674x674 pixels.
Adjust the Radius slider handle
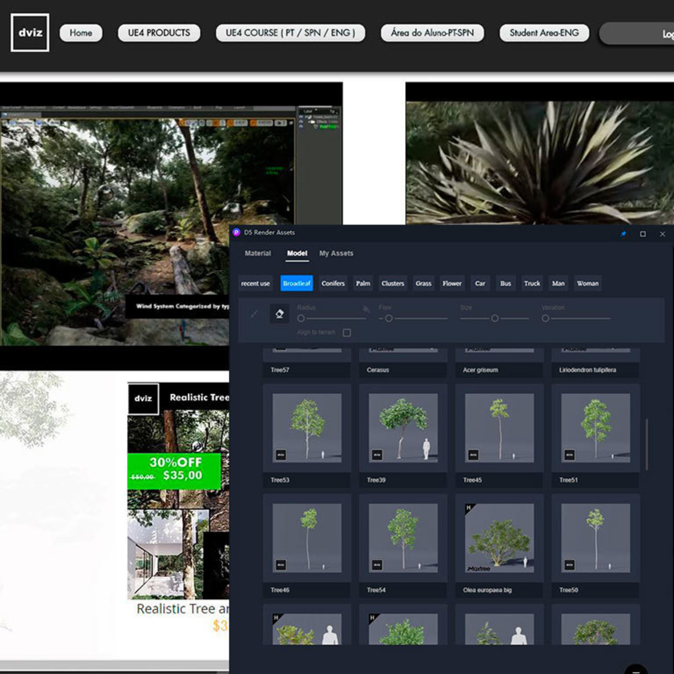click(x=301, y=319)
